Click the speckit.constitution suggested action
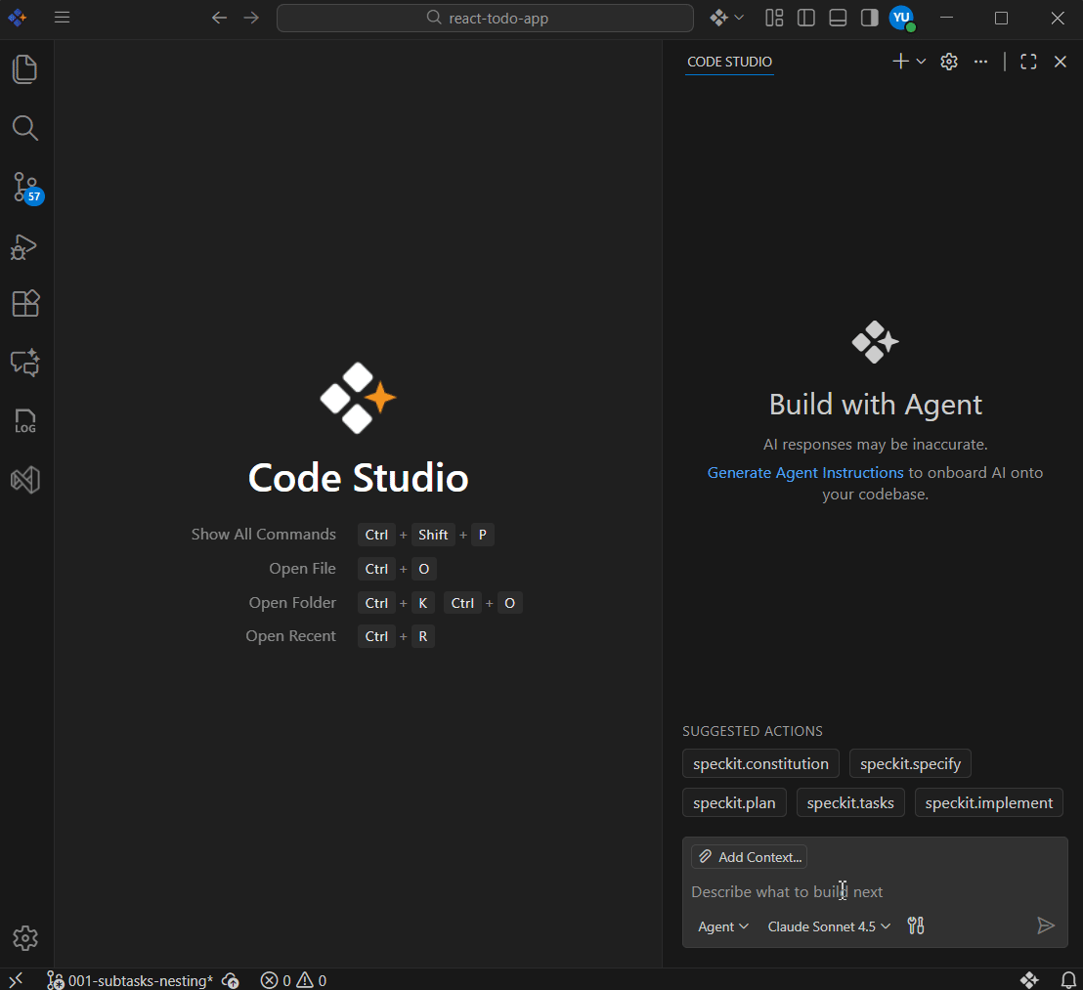Image resolution: width=1083 pixels, height=990 pixels. (760, 764)
